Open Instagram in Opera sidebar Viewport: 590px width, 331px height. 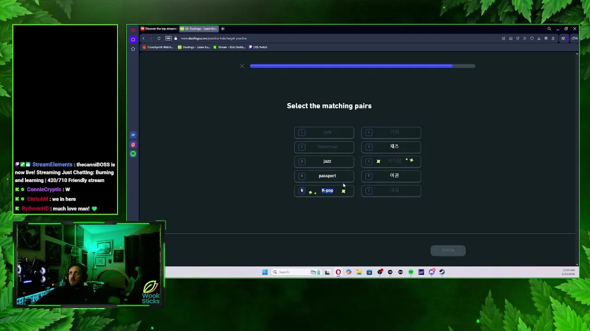coord(133,144)
